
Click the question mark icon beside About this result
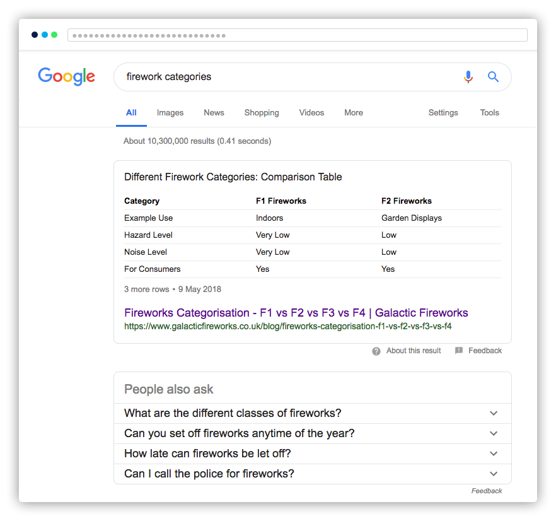tap(376, 351)
